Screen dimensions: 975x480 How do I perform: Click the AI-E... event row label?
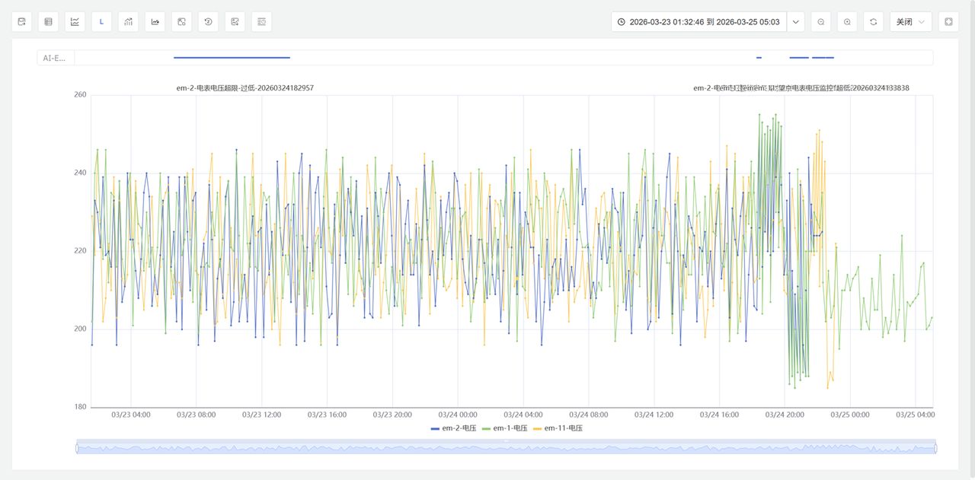55,58
